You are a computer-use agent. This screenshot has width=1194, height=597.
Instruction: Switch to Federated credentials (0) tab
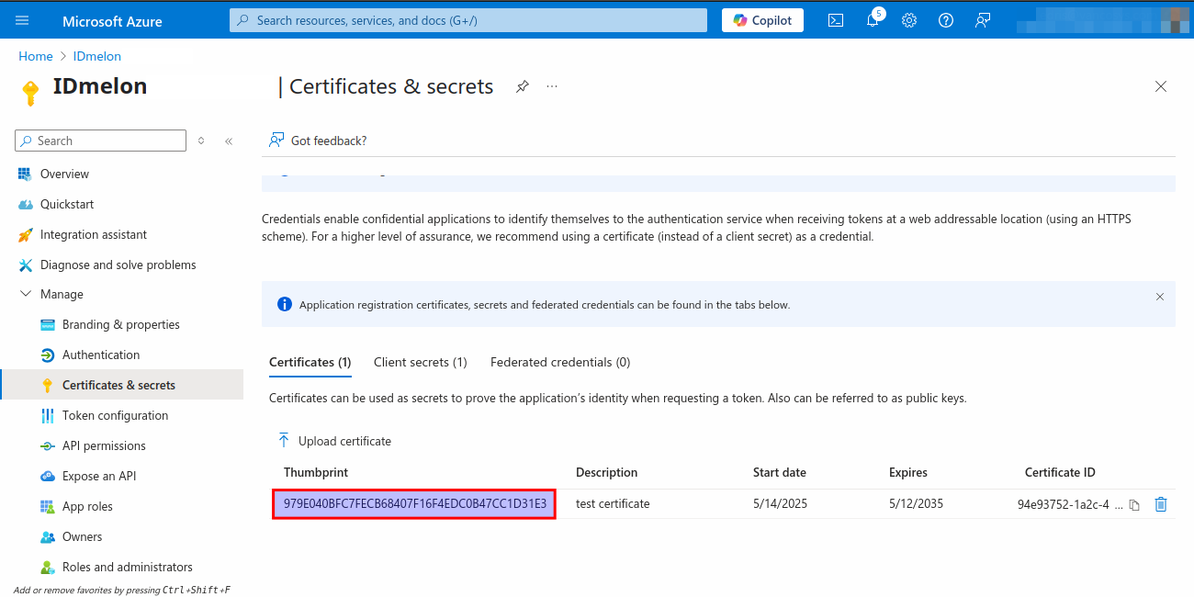point(560,362)
